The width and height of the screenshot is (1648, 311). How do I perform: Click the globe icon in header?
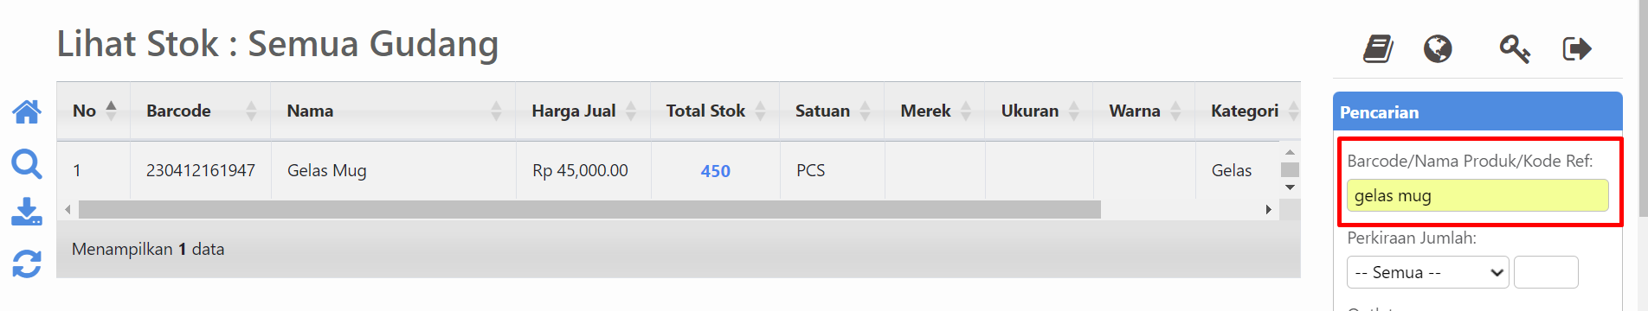click(x=1438, y=48)
